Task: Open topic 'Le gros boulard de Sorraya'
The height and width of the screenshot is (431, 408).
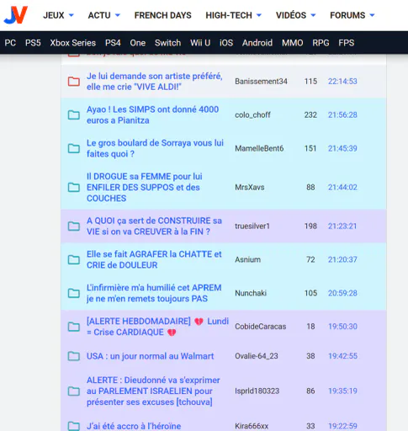Action: tap(155, 148)
